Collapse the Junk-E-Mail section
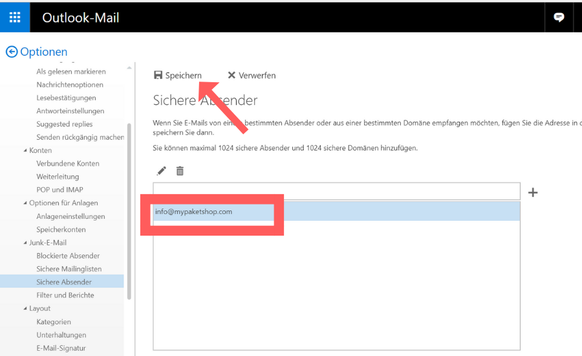This screenshot has height=356, width=582. tap(25, 243)
